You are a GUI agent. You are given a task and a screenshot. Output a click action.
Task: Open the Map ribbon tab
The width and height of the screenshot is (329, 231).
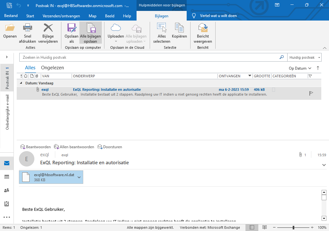click(92, 16)
